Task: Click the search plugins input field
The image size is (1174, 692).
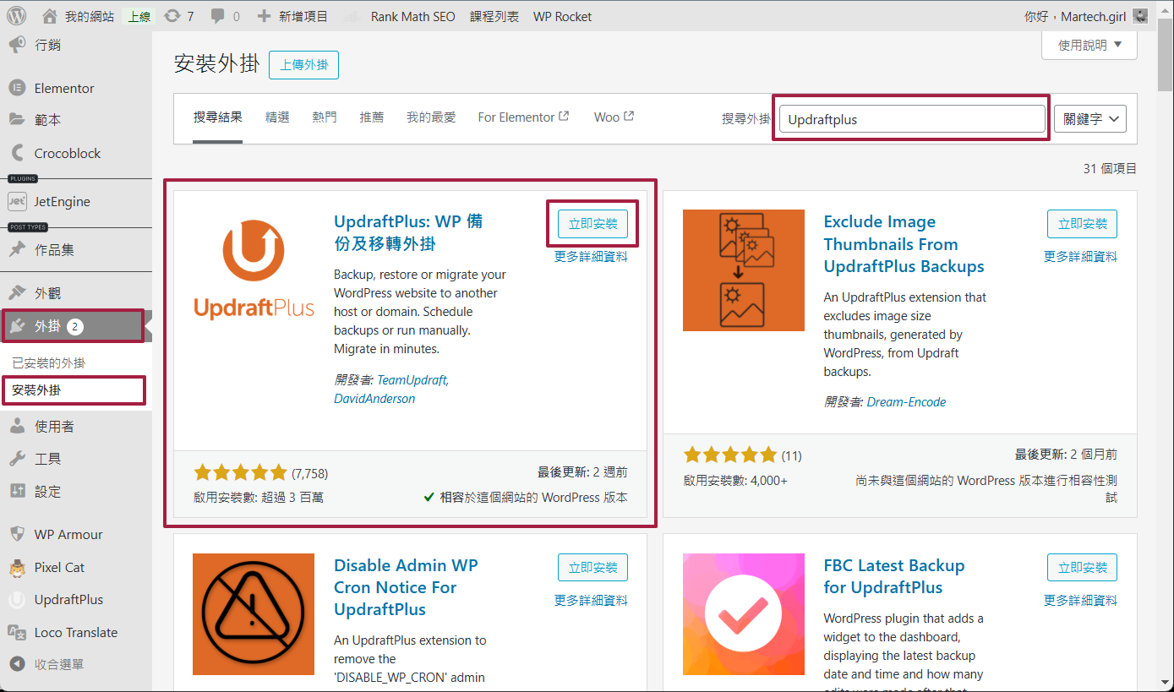Action: point(911,119)
